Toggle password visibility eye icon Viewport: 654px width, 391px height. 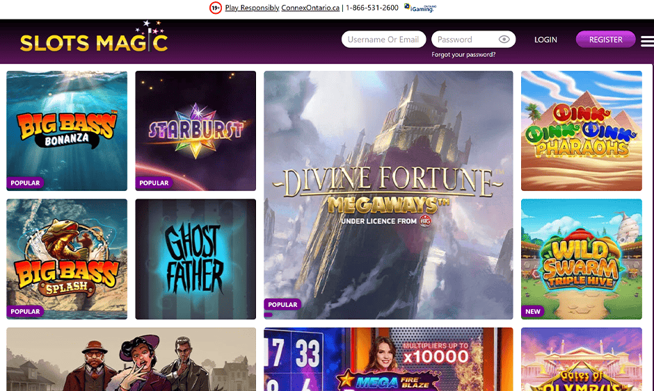[x=504, y=40]
